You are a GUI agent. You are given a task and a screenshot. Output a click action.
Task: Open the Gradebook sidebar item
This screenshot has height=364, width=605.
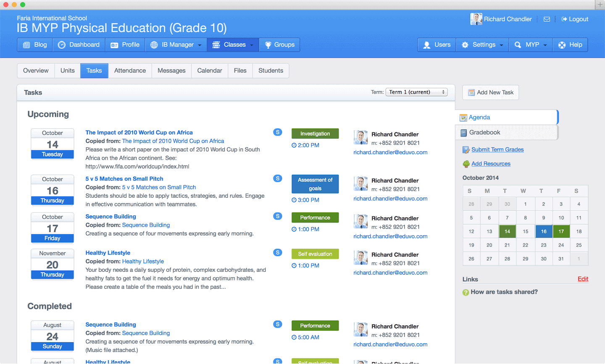(x=507, y=133)
